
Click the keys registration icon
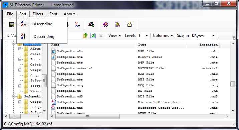pyautogui.click(x=117, y=25)
